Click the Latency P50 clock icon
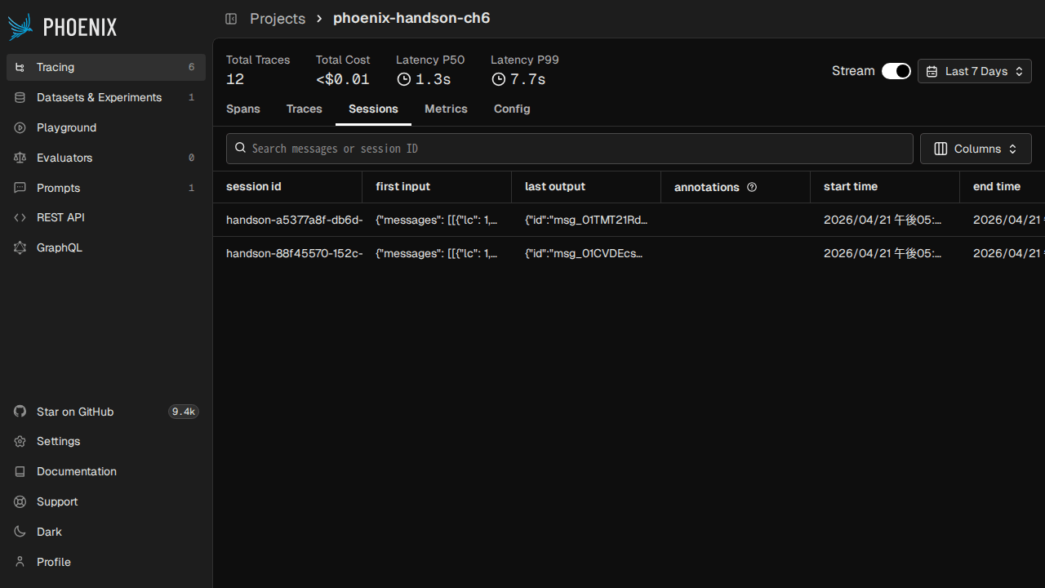 coord(403,79)
